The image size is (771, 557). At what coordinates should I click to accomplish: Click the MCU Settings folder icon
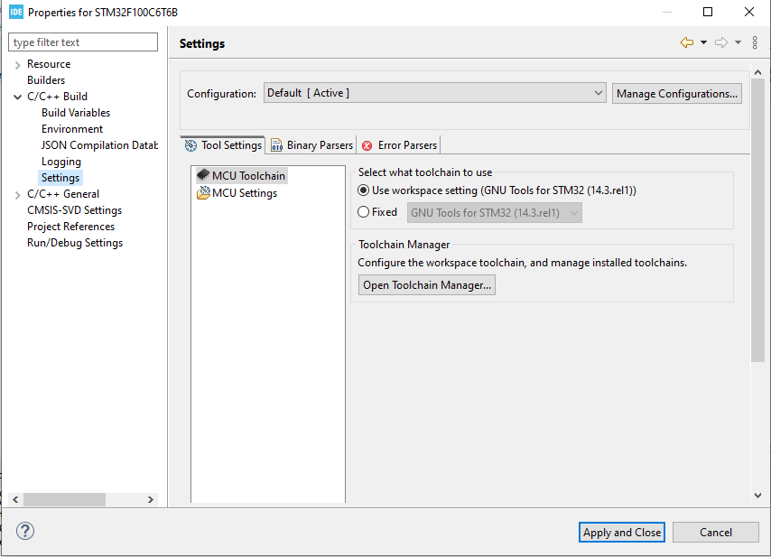[x=203, y=192]
